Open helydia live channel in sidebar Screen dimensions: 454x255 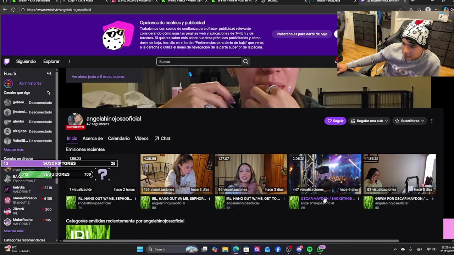[x=28, y=189]
